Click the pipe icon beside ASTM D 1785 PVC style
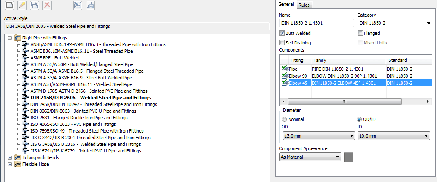Image resolution: width=437 pixels, height=182 pixels. click(x=26, y=91)
